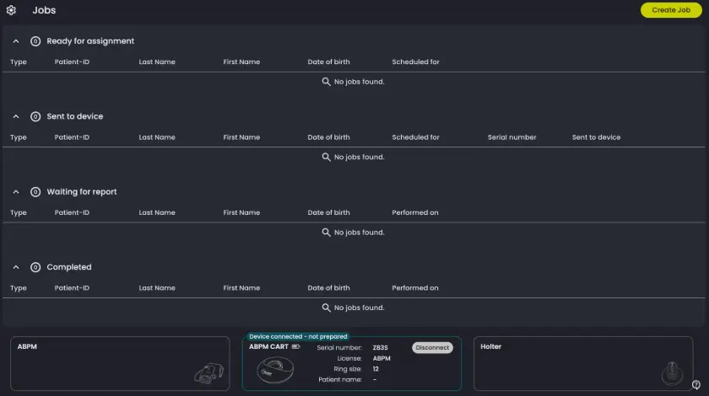Click the Ring size value 12
Image resolution: width=709 pixels, height=396 pixels.
point(376,369)
